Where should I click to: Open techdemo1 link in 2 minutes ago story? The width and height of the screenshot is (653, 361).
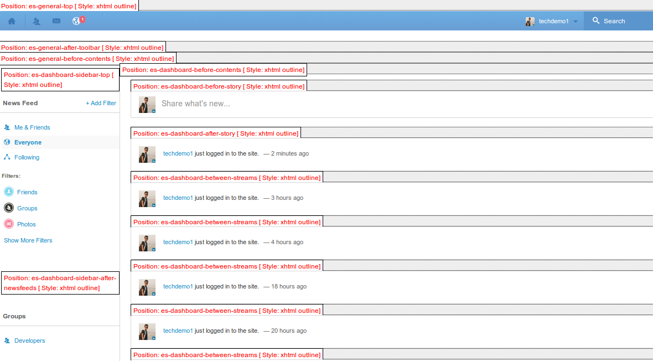pyautogui.click(x=178, y=153)
